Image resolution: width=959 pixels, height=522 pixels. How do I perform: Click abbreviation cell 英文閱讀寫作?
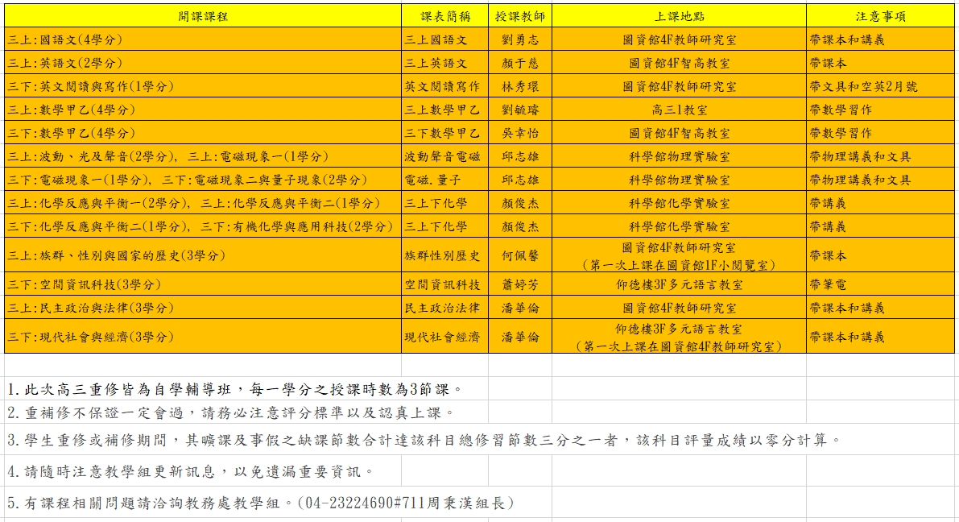coord(444,85)
